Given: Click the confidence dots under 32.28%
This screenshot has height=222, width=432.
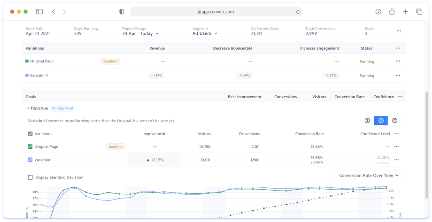Looking at the screenshot, I should (383, 163).
